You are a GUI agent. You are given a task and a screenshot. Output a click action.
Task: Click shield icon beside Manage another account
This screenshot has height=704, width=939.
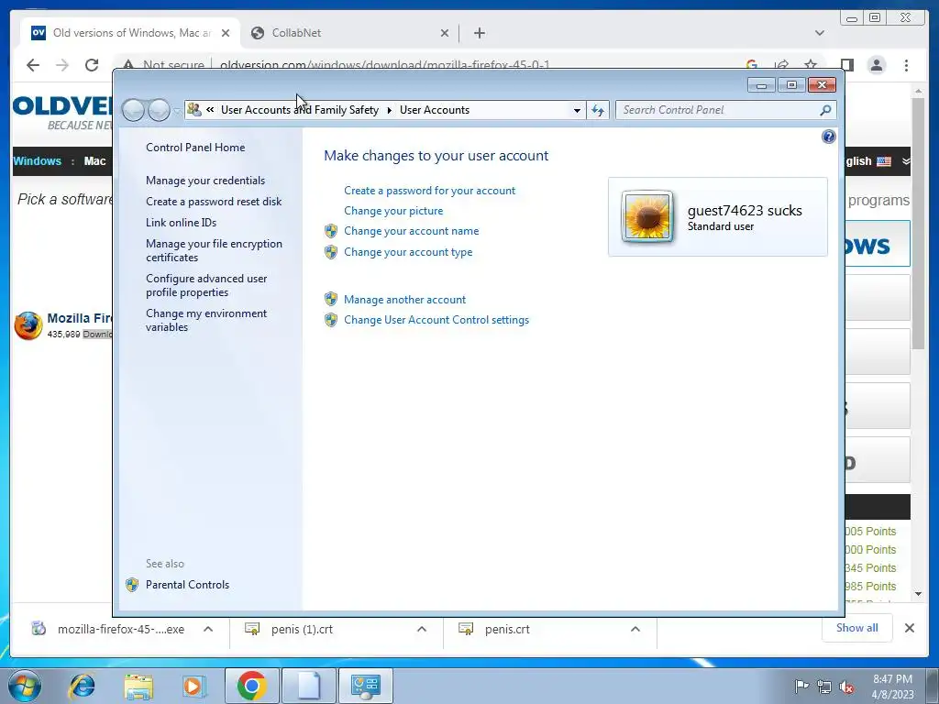[331, 300]
